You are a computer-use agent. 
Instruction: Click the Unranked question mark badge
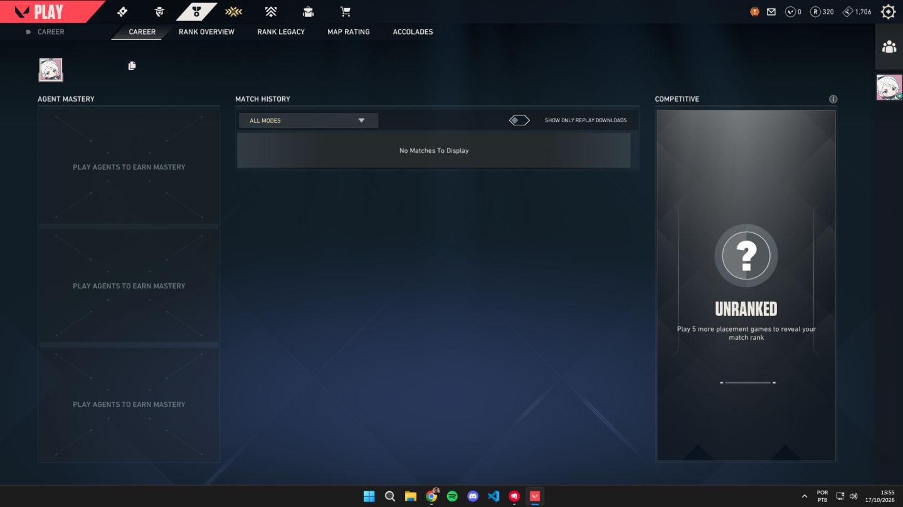click(x=746, y=256)
